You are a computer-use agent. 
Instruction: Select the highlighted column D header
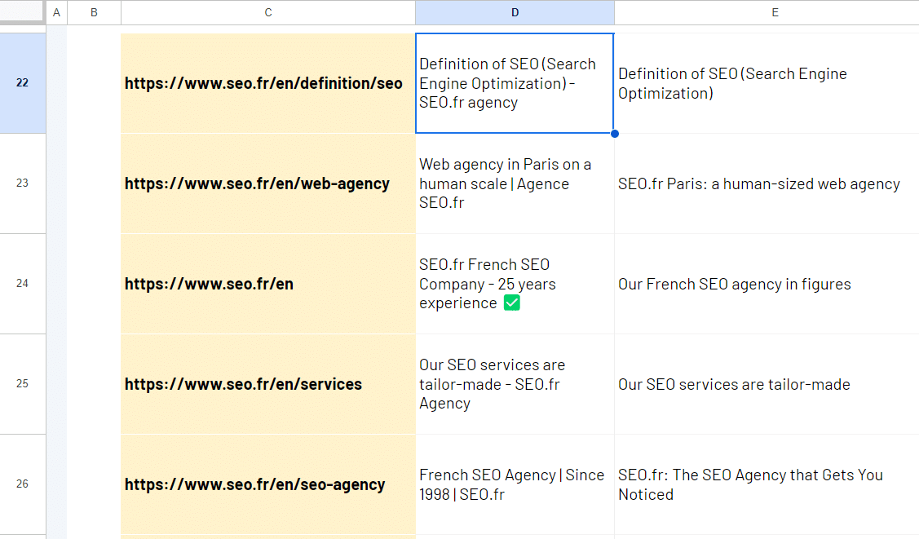(515, 12)
